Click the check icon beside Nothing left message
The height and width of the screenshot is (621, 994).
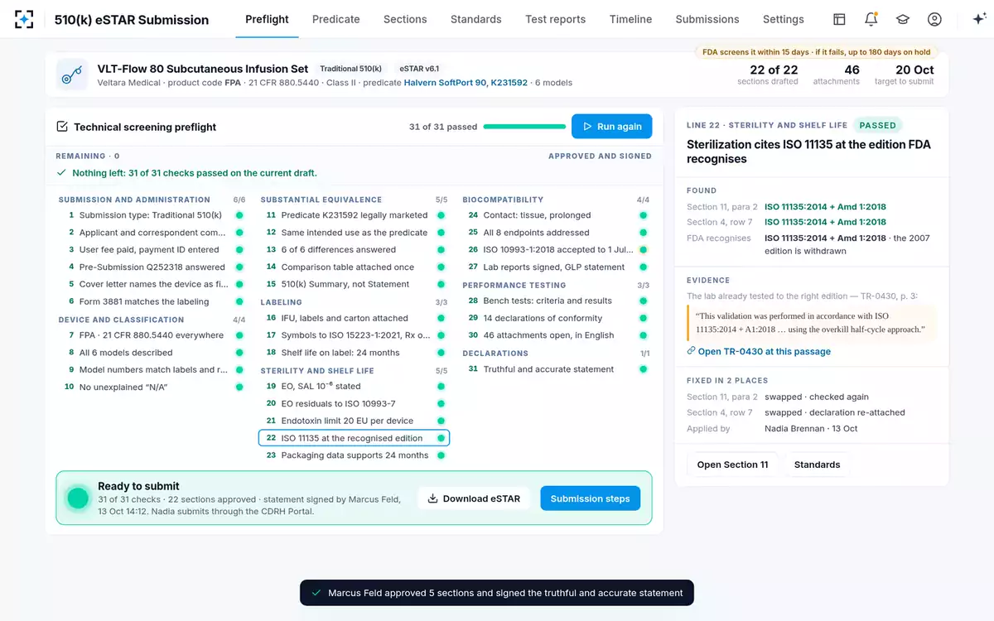(x=61, y=173)
